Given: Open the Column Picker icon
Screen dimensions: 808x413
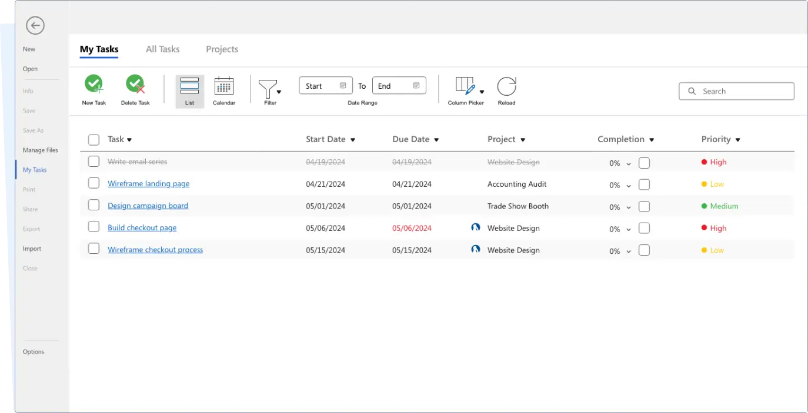Looking at the screenshot, I should (466, 86).
